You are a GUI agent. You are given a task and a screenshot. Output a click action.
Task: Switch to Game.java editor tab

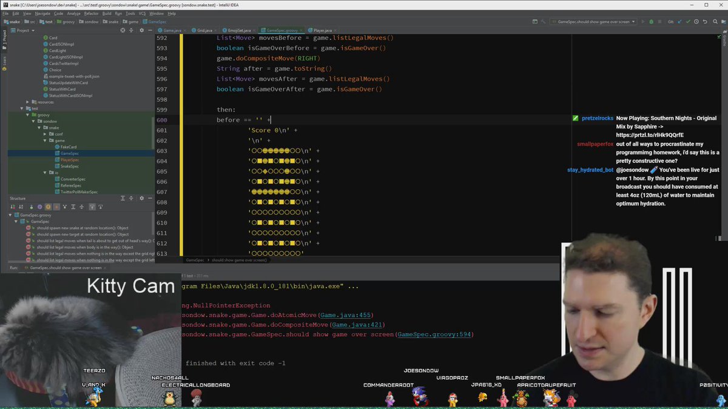[172, 30]
